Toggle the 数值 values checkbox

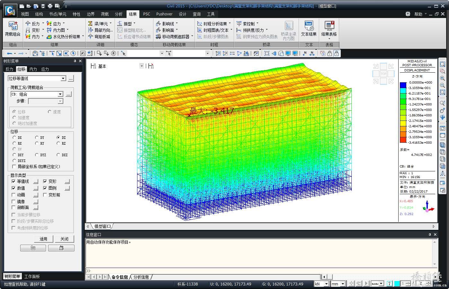point(13,188)
